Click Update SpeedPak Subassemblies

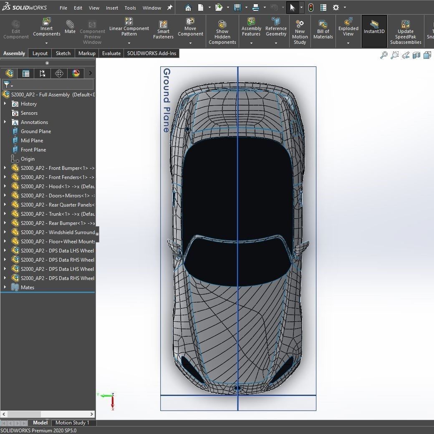[x=406, y=33]
